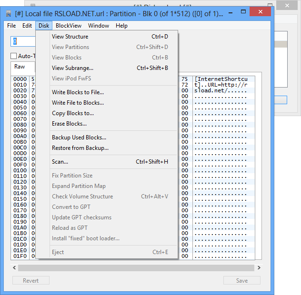
Task: Open the Edit menu
Action: point(27,26)
